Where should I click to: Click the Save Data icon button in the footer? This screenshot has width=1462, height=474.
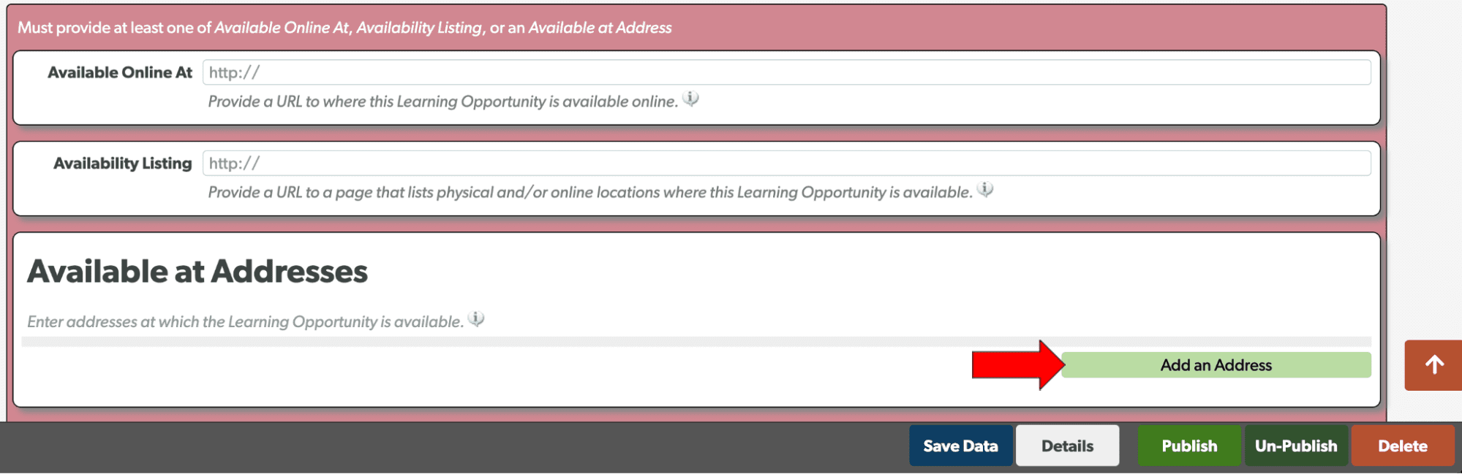click(x=960, y=446)
